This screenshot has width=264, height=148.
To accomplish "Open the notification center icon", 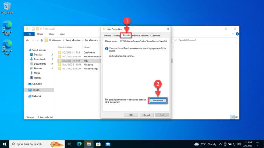I will [x=258, y=144].
